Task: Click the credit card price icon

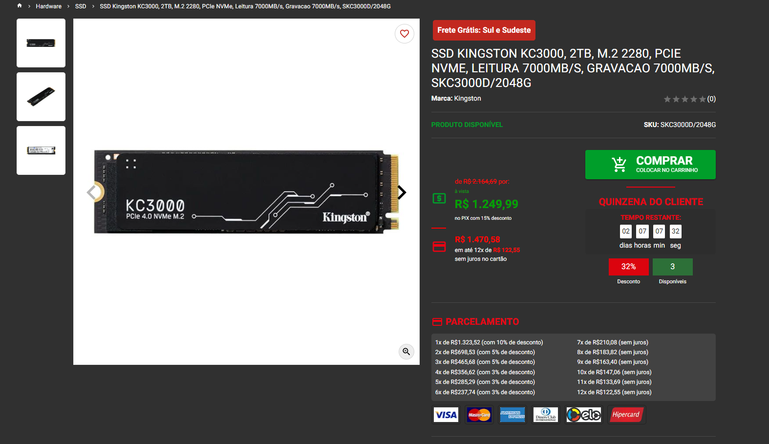Action: pyautogui.click(x=439, y=247)
